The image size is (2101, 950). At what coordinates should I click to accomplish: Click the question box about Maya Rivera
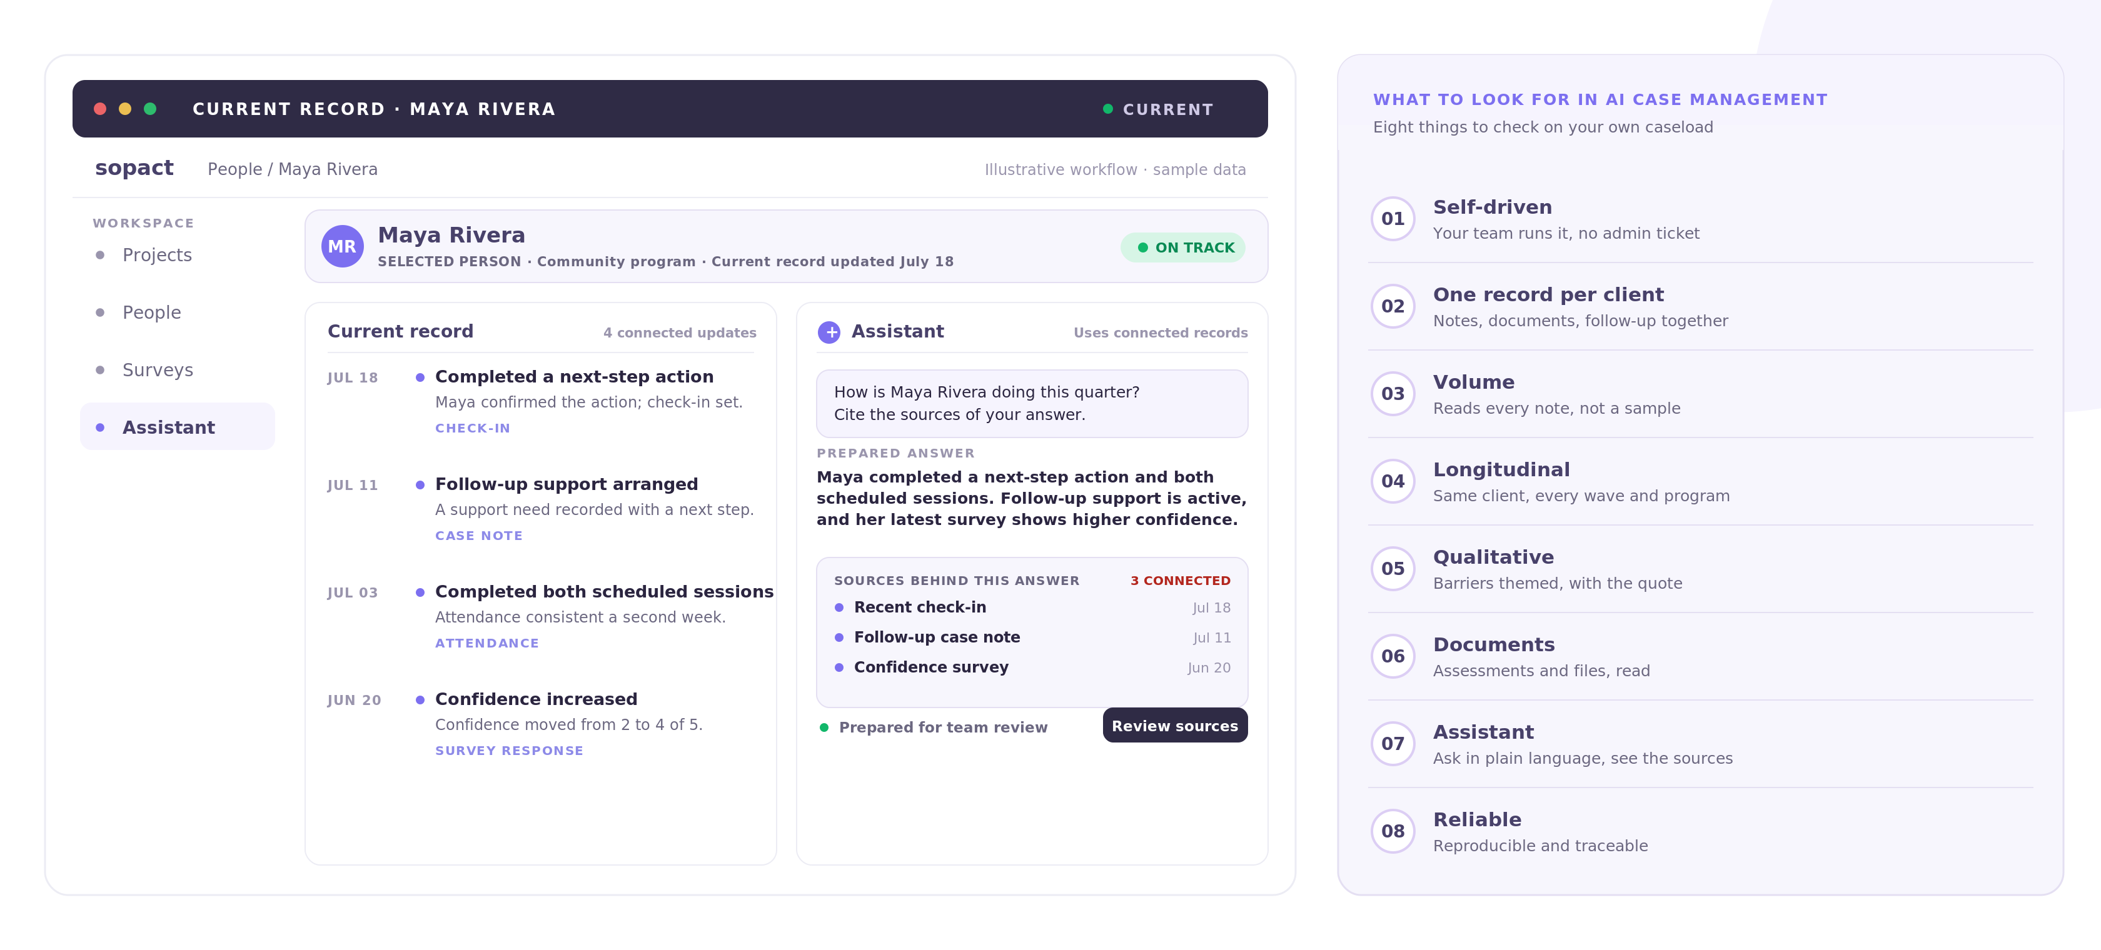(x=1032, y=404)
